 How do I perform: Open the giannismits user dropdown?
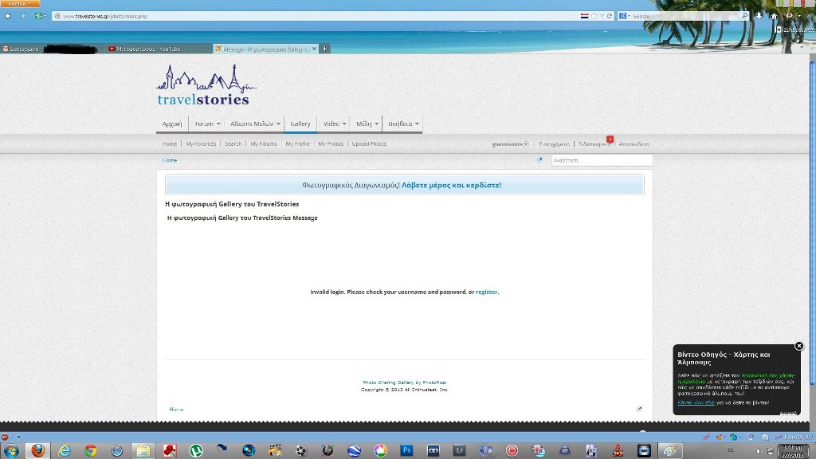pos(510,144)
